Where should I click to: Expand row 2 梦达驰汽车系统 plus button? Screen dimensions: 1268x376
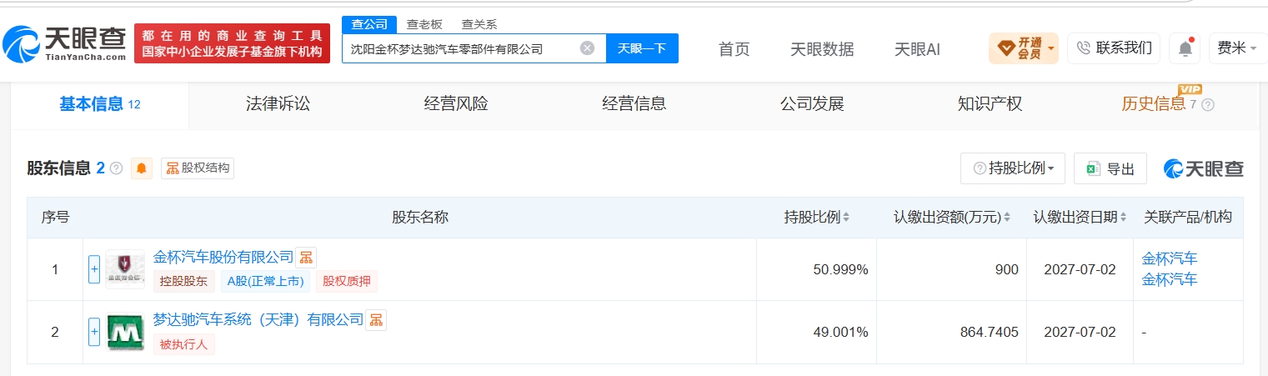click(94, 332)
